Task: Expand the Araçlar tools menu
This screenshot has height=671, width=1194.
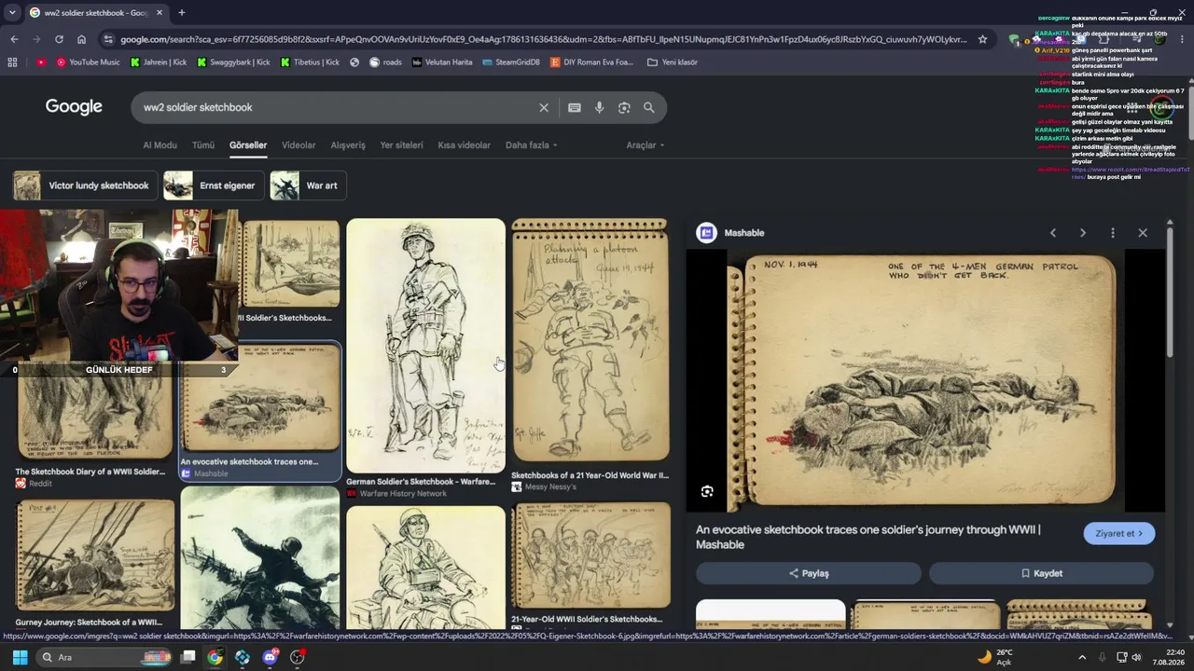Action: pyautogui.click(x=646, y=145)
